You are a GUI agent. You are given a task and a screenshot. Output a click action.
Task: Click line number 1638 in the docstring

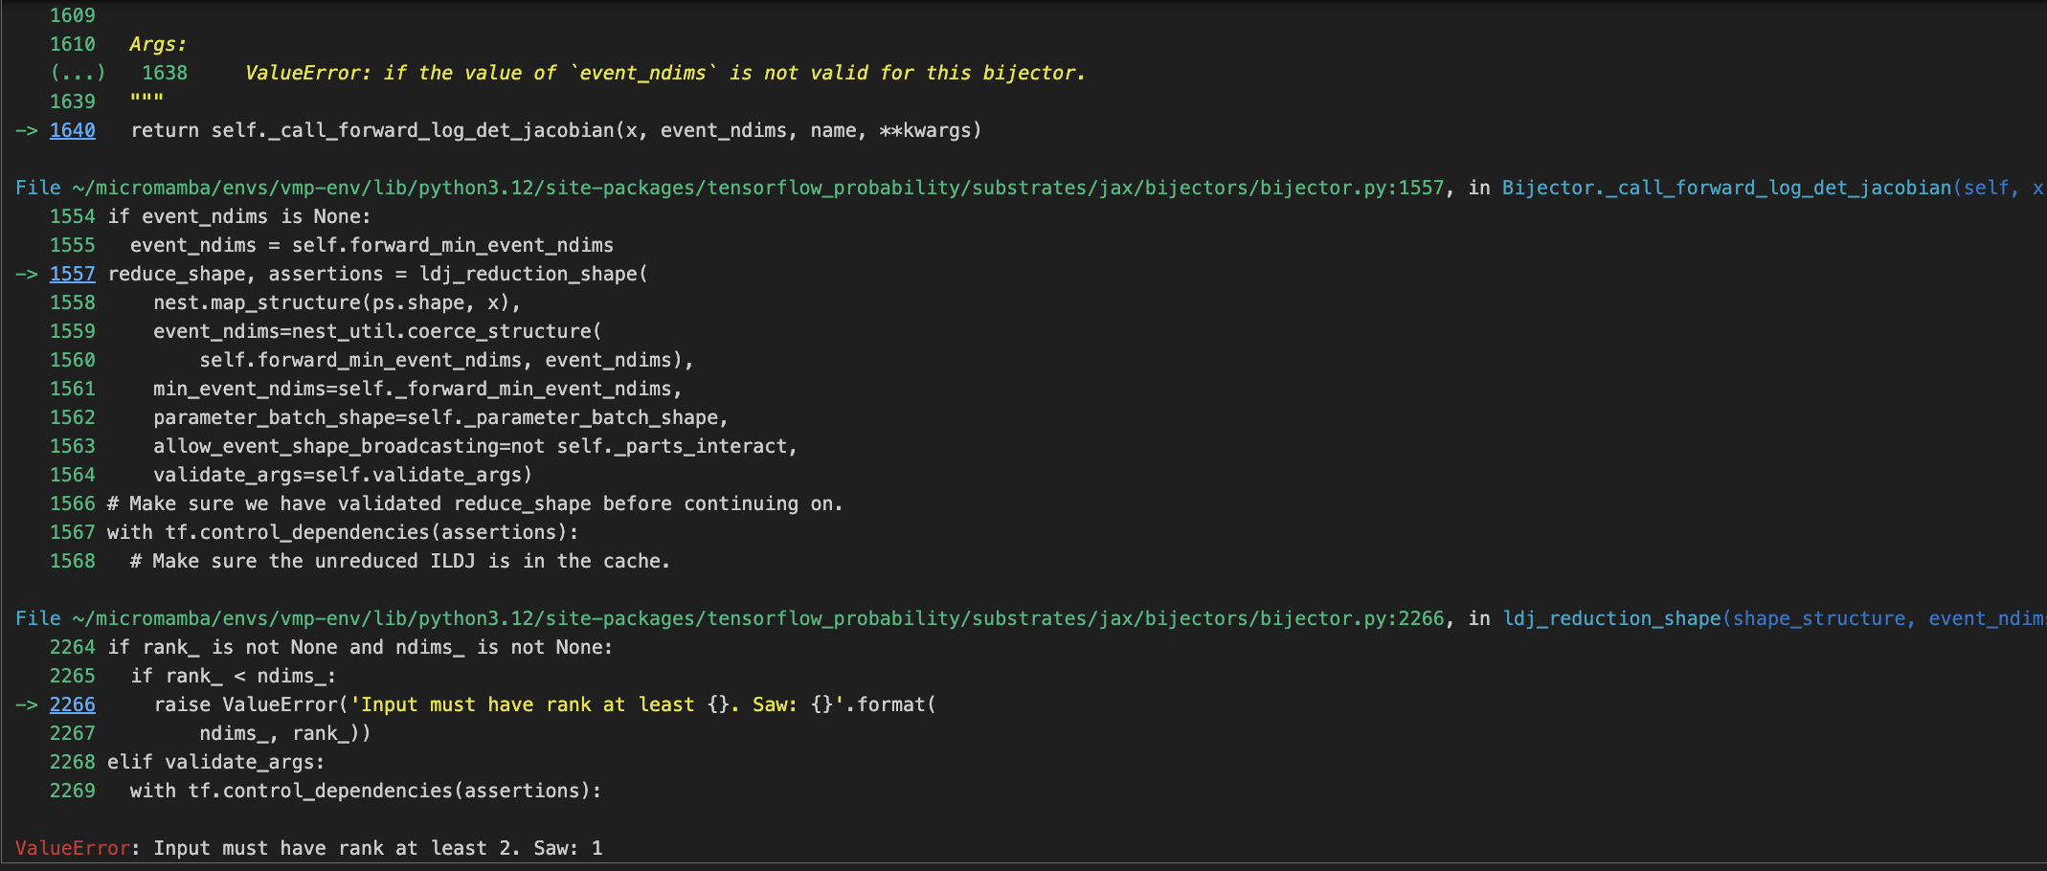(x=165, y=73)
